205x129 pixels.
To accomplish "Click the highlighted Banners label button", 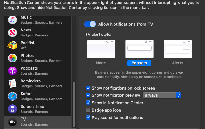I will point(139,63).
